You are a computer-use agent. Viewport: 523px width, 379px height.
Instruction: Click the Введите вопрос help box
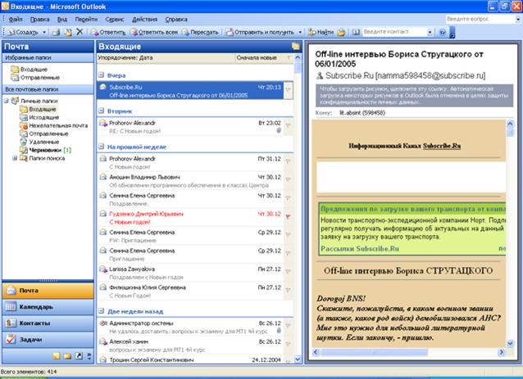480,19
